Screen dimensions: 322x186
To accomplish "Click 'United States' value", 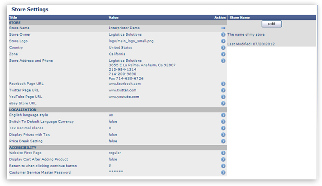I will (121, 48).
